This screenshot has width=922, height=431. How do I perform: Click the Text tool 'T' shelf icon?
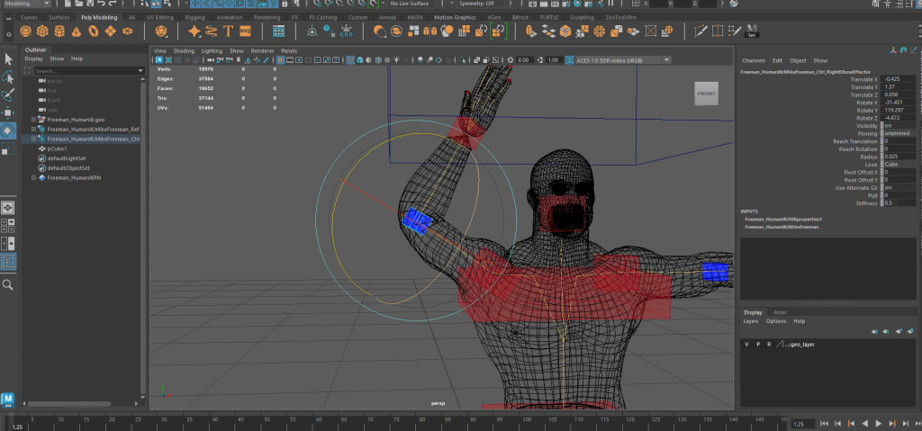point(229,31)
